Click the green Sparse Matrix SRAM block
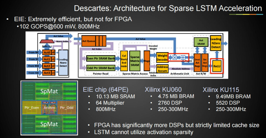This screenshot has width=266, height=138. point(135,61)
